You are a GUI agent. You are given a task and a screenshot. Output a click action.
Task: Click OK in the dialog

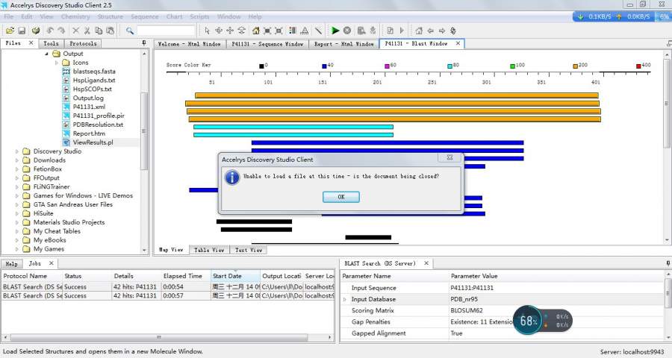coord(341,197)
